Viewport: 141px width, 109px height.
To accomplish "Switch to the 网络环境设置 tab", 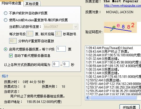I will click(12, 3).
